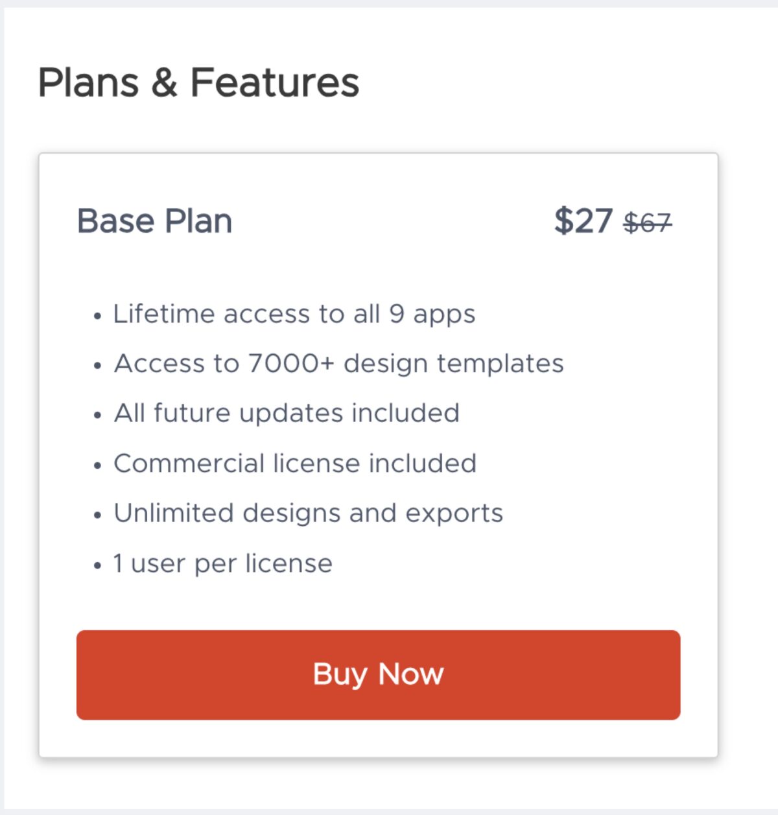778x815 pixels.
Task: Click the $27 discounted price
Action: click(x=583, y=221)
